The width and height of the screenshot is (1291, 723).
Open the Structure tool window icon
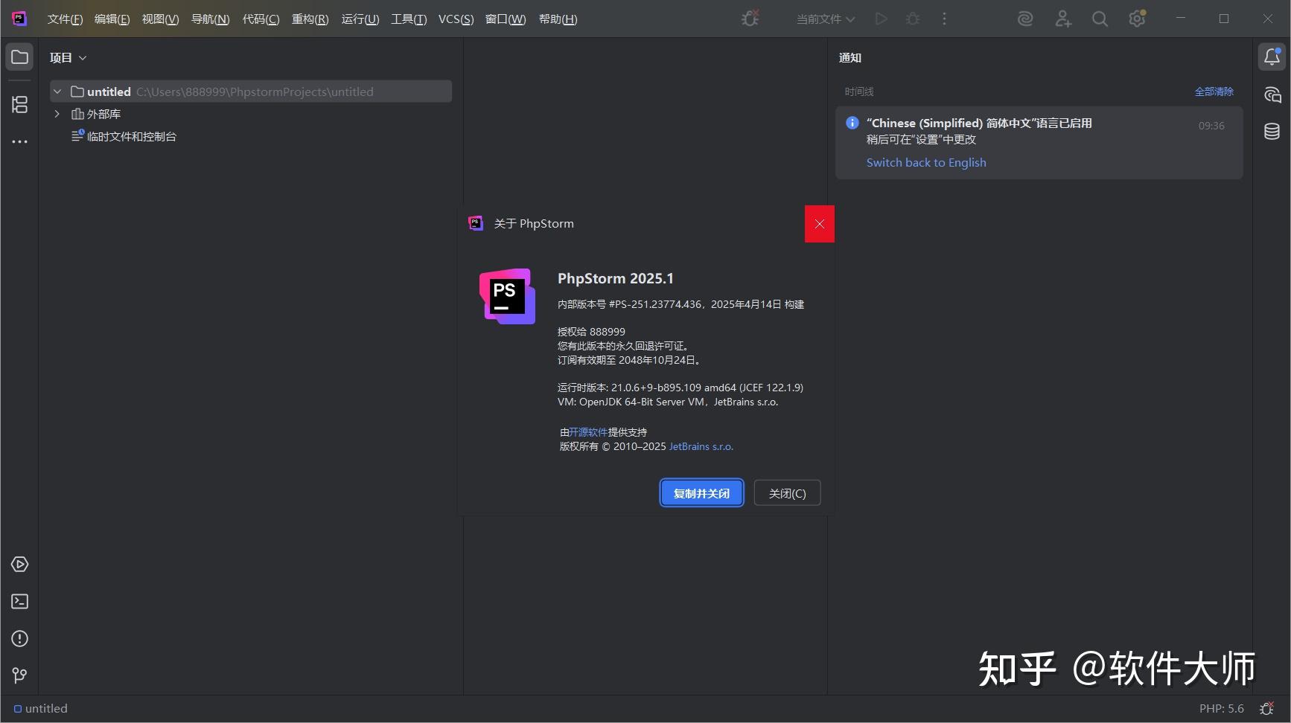pos(19,105)
